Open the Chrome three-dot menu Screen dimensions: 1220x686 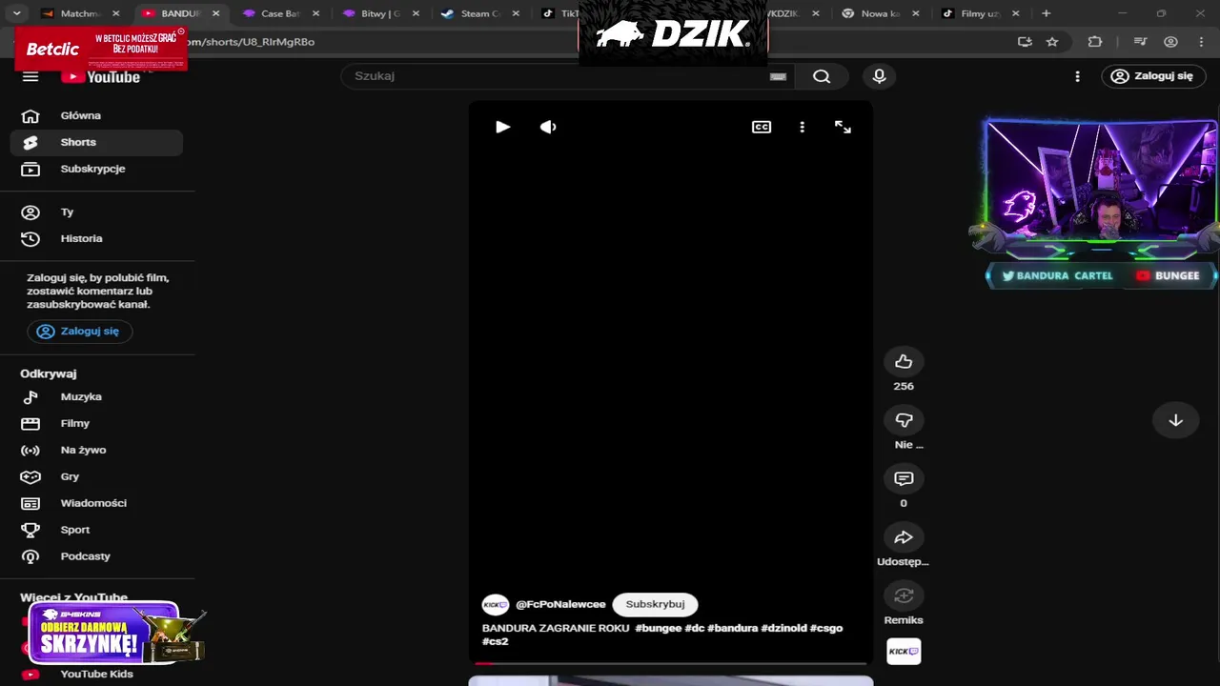1200,42
